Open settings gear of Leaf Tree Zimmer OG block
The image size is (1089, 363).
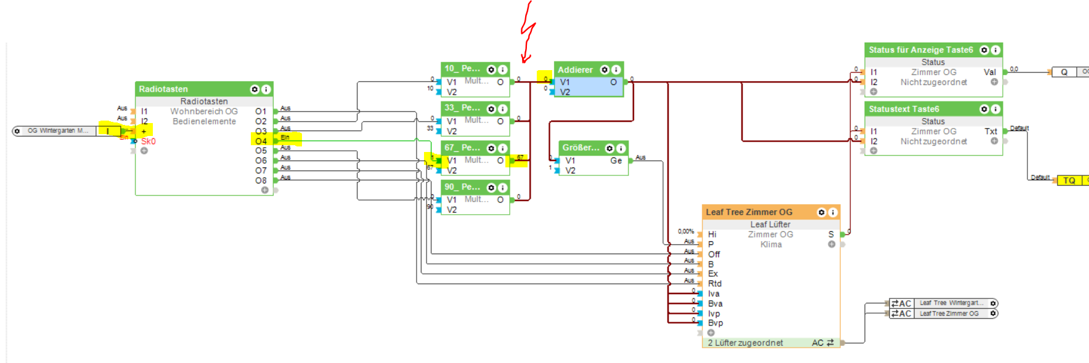point(822,212)
